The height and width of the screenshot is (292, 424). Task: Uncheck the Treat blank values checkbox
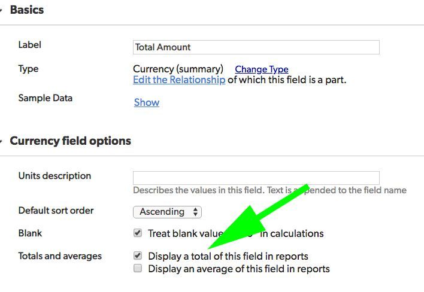pos(138,233)
